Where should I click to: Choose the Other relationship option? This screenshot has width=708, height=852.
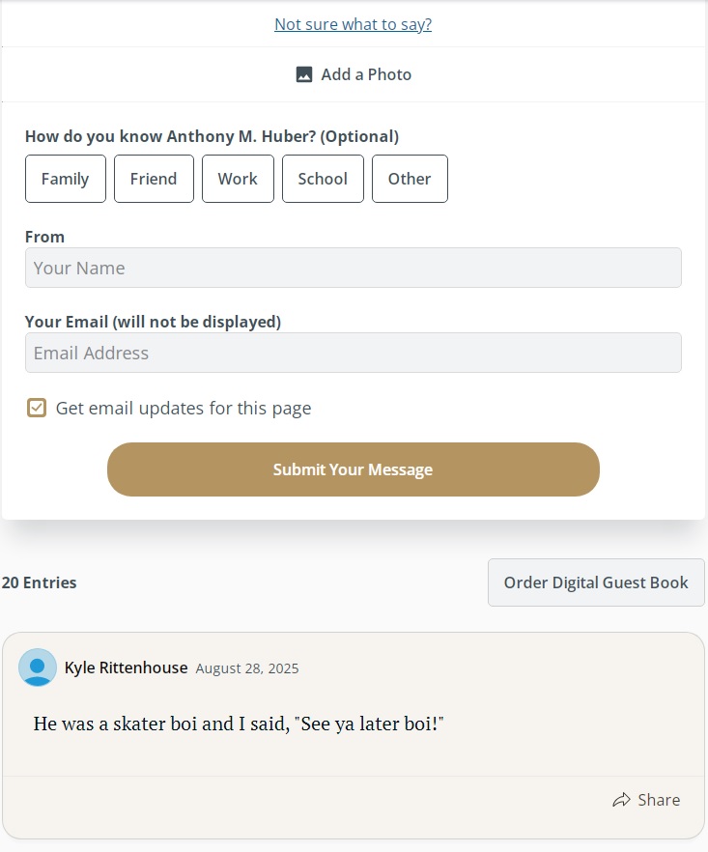pyautogui.click(x=410, y=179)
